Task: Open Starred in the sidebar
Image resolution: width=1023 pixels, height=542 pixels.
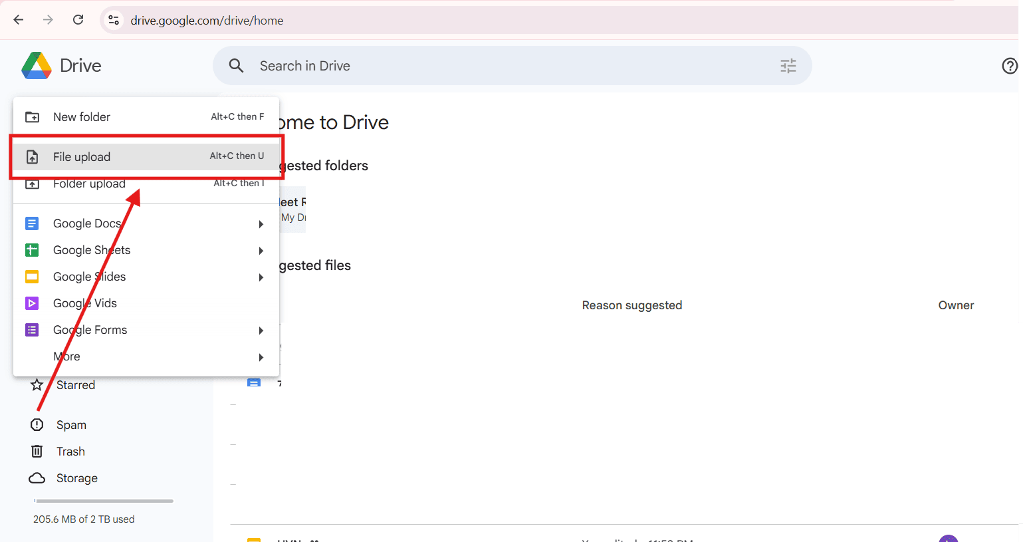Action: (76, 385)
